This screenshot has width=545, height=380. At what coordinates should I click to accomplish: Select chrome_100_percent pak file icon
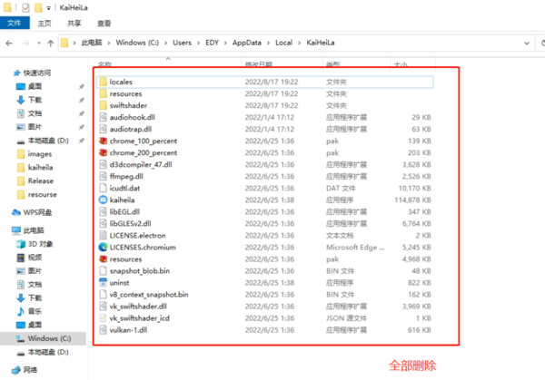(x=103, y=141)
